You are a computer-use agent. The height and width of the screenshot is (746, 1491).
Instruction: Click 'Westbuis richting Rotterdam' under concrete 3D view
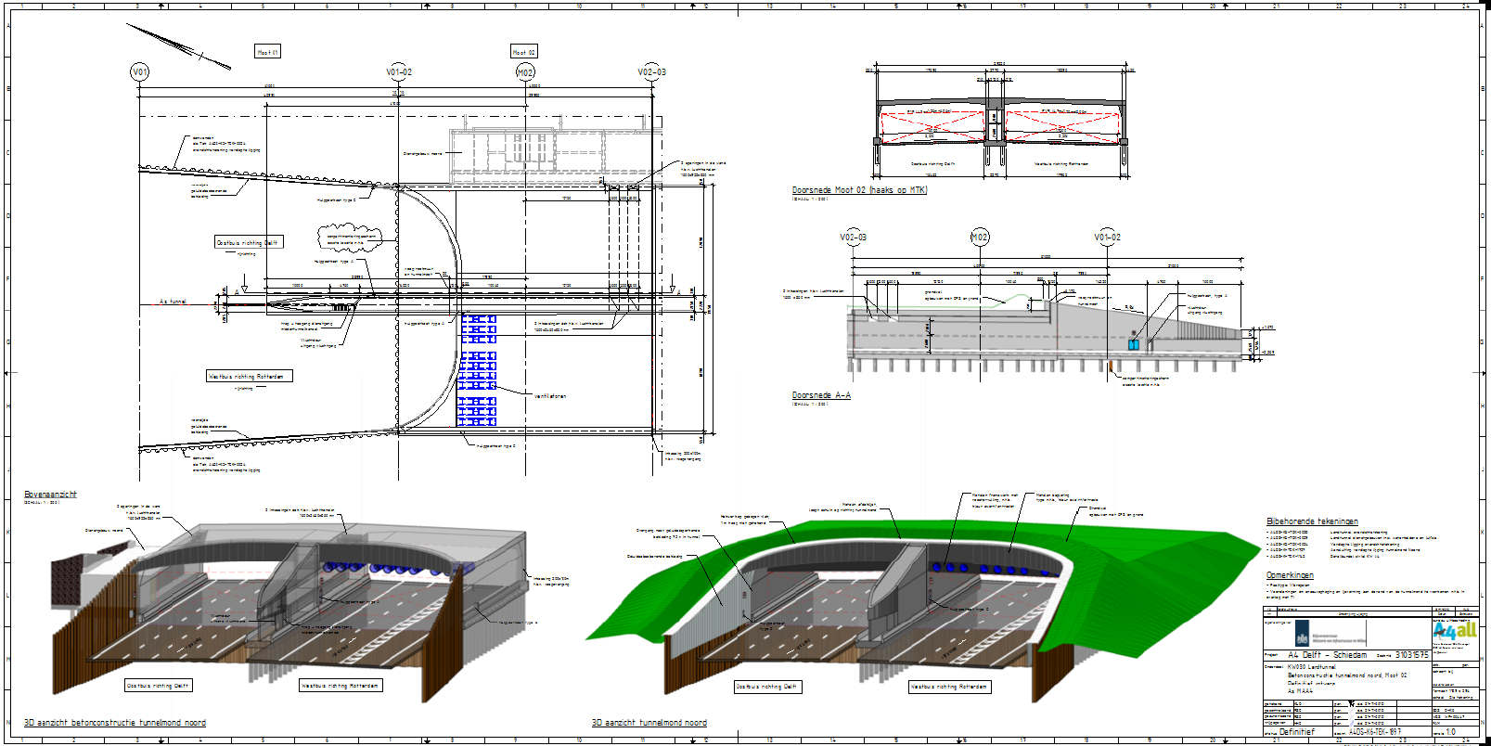341,686
